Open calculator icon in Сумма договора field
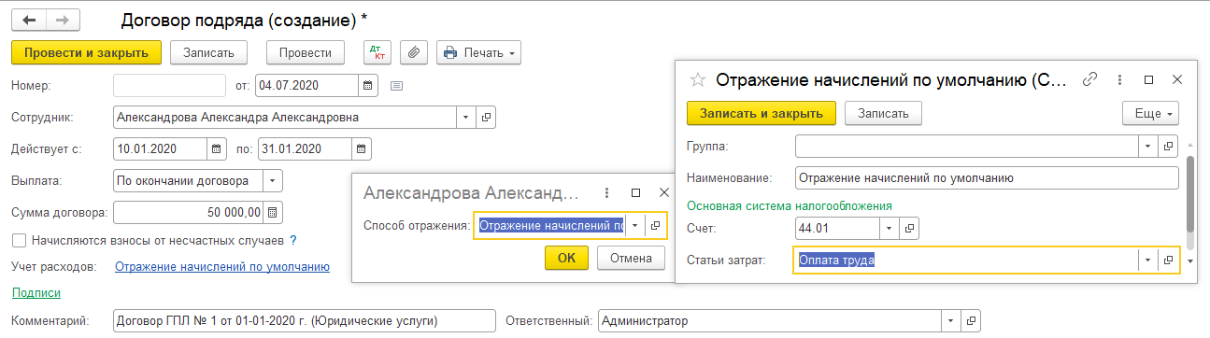 pos(272,212)
